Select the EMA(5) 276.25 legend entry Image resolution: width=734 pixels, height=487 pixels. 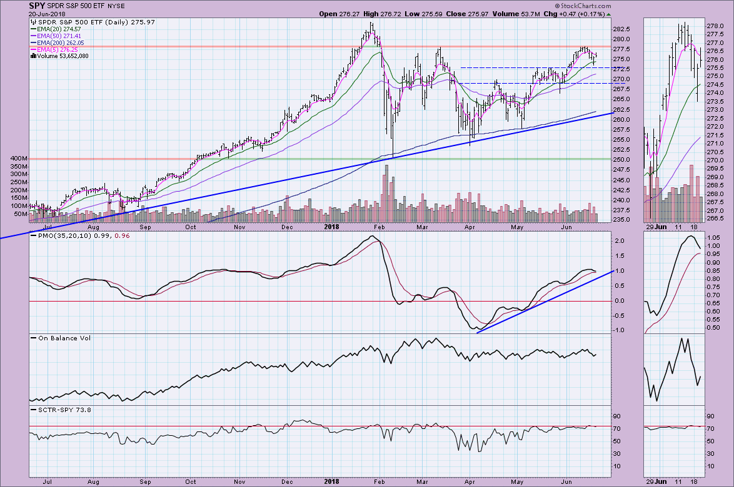click(58, 49)
